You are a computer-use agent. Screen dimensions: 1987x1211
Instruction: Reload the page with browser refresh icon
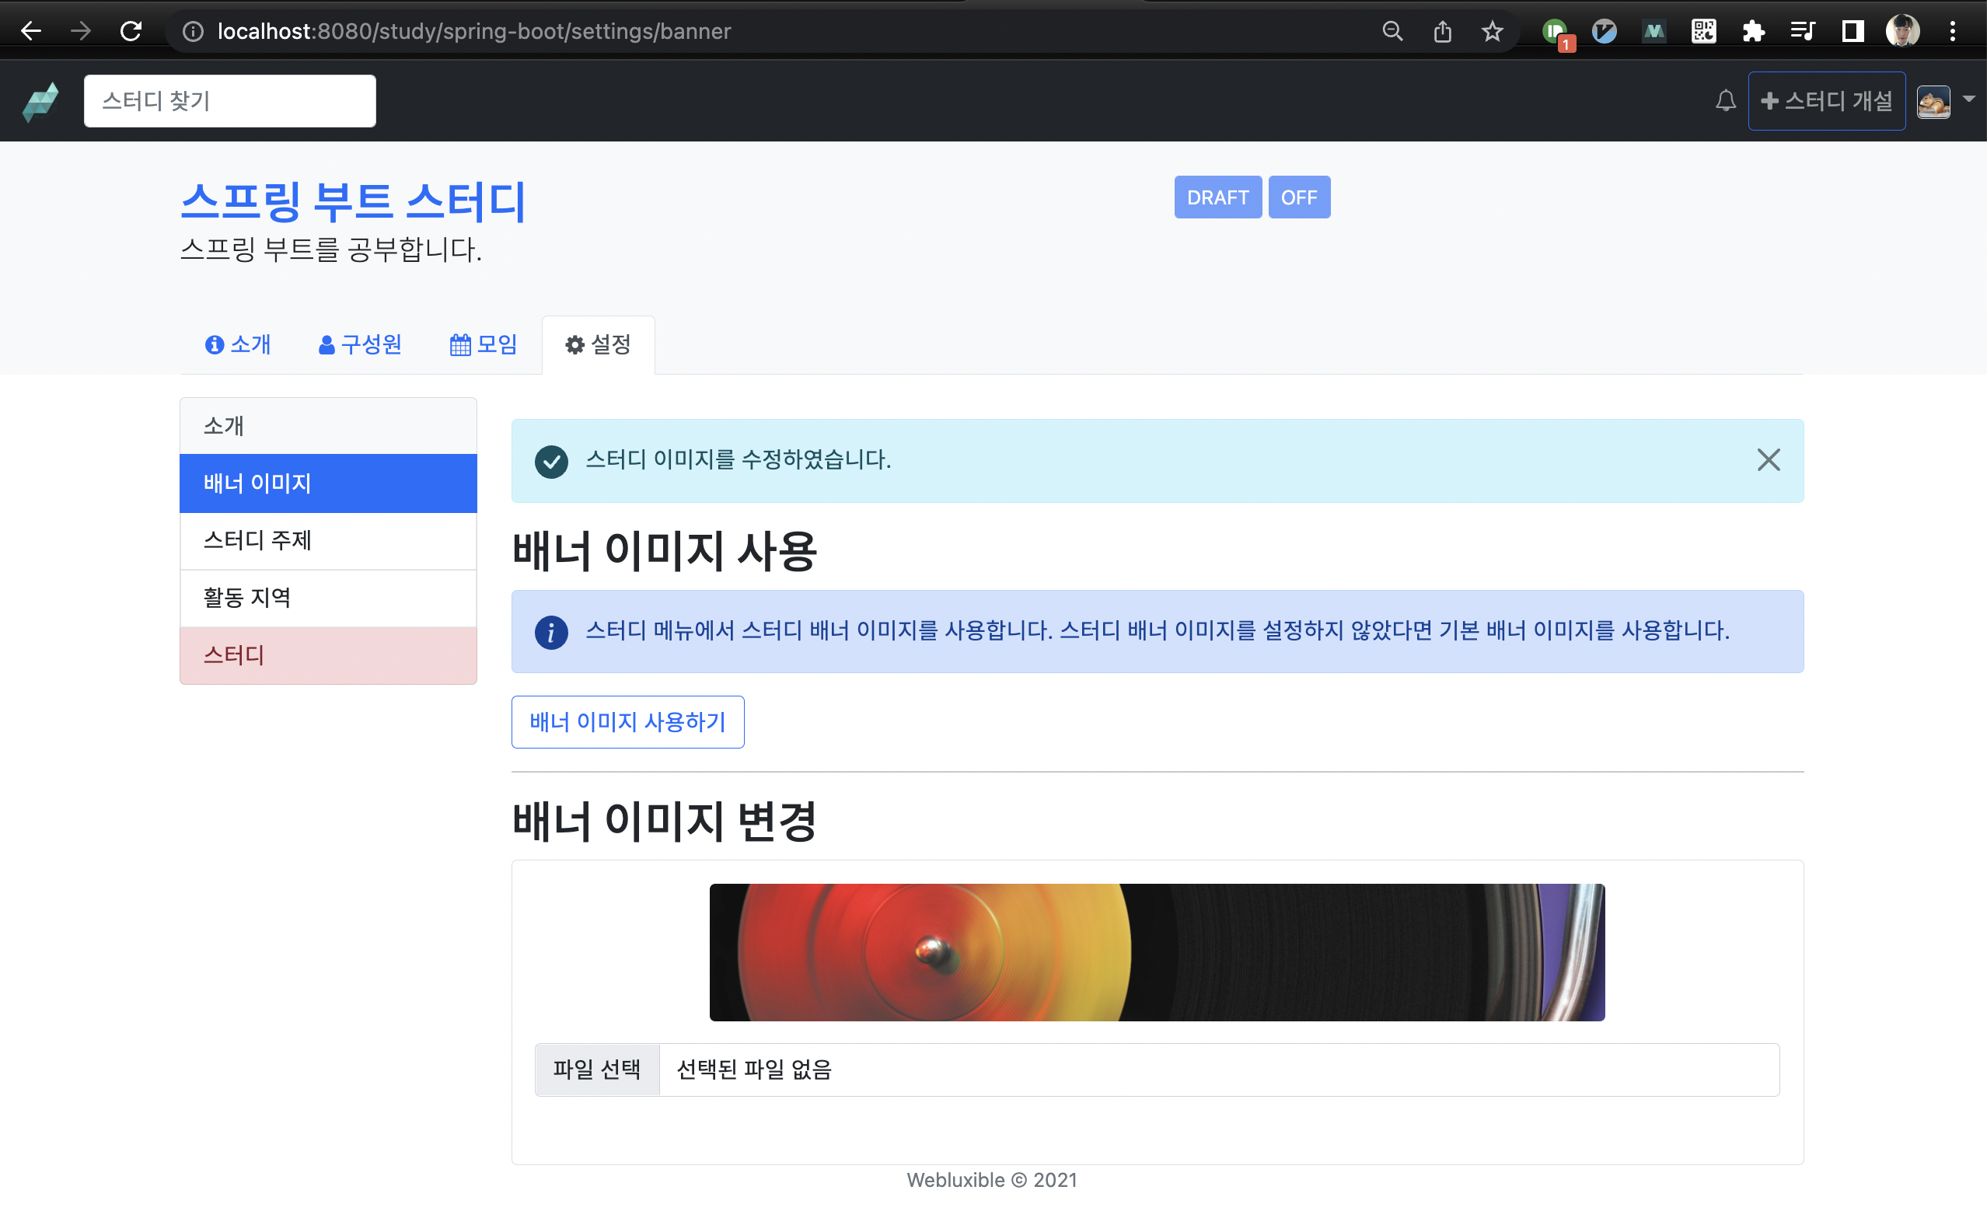point(131,31)
